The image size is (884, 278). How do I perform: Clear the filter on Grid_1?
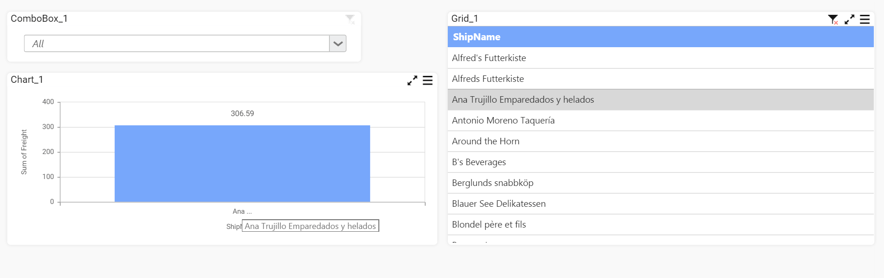(x=833, y=19)
